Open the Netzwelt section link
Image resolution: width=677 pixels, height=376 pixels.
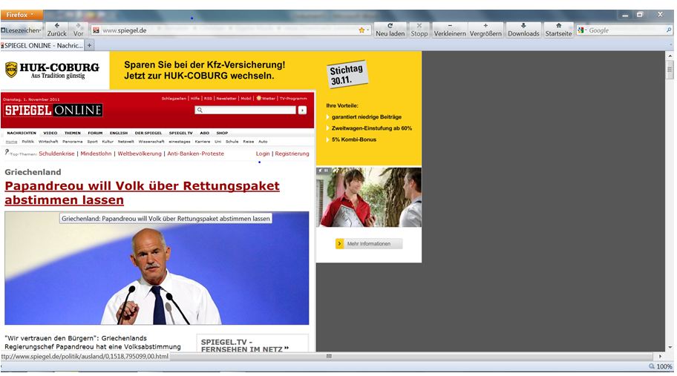point(126,142)
